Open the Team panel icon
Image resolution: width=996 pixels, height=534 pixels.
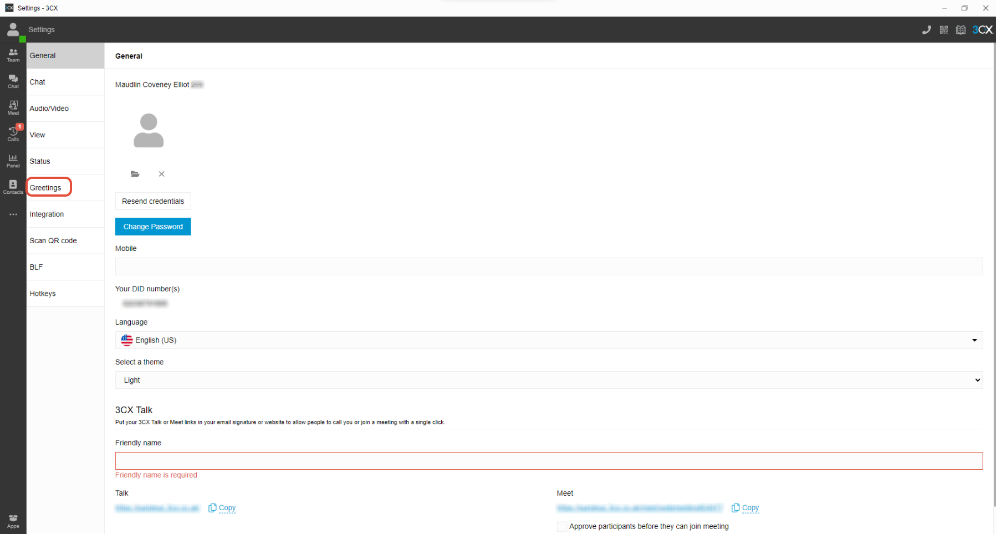[x=13, y=55]
